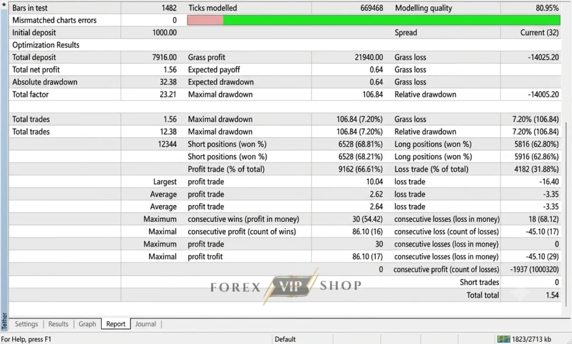Click the modelling quality value '80.95%'

pos(547,8)
